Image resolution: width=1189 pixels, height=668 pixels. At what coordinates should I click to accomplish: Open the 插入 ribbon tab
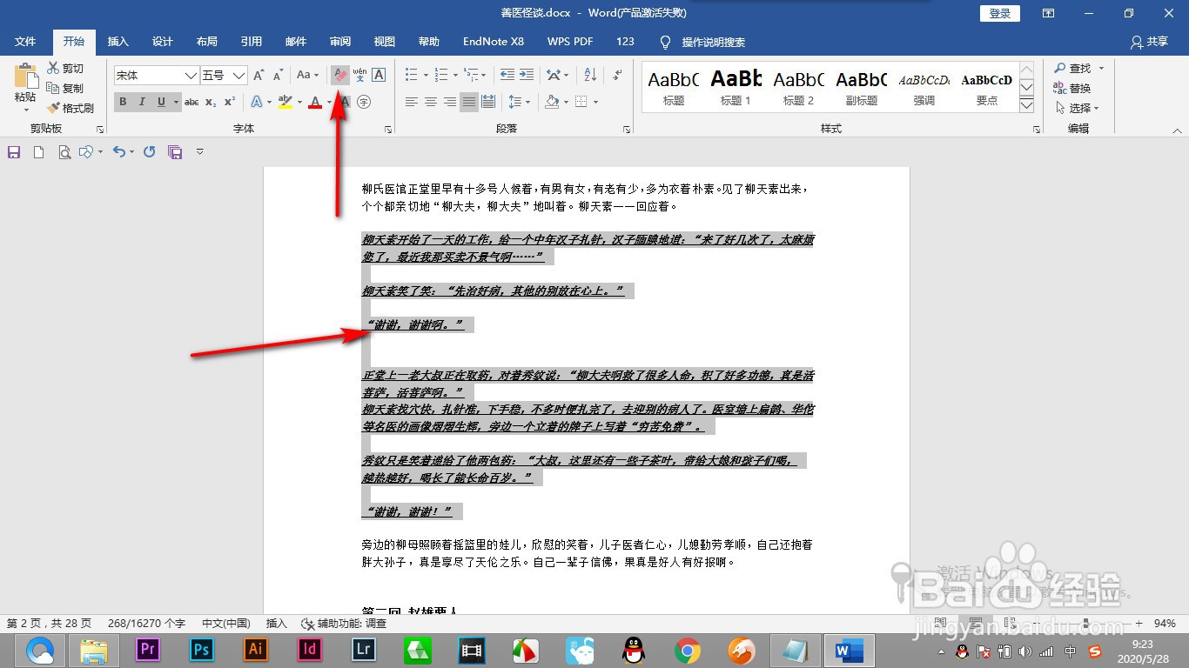118,41
